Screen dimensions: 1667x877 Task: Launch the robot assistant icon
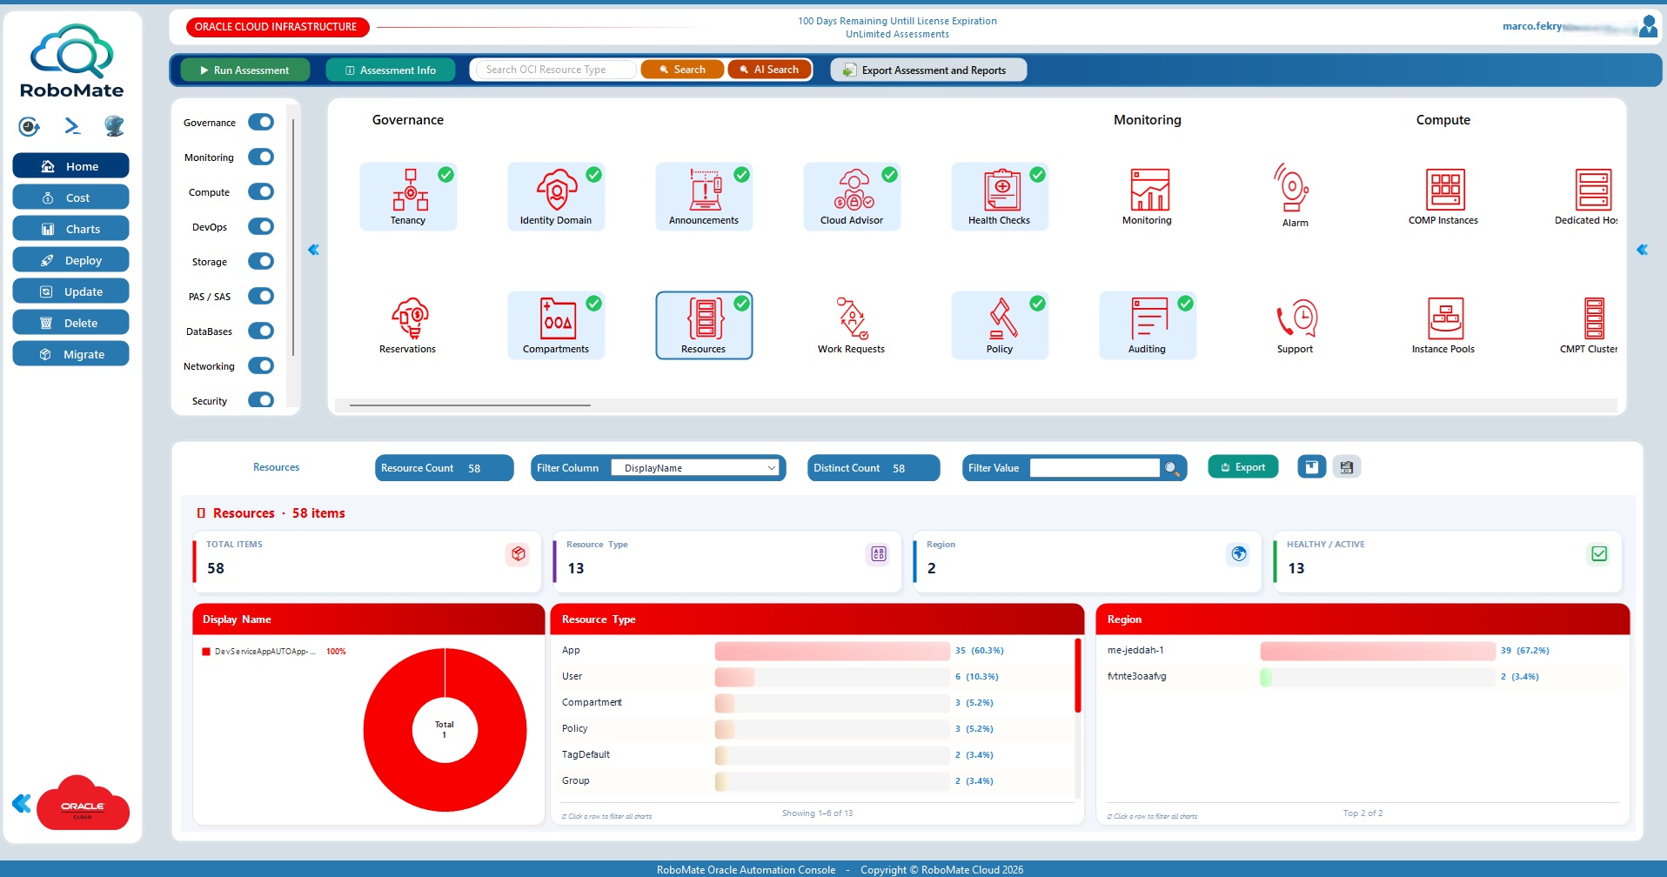114,127
